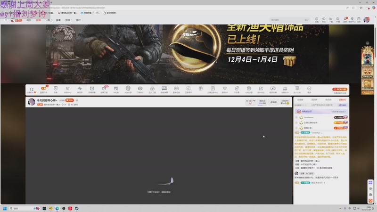Click the rocket counter button showing 0/1
The width and height of the screenshot is (377, 212).
pos(250,102)
